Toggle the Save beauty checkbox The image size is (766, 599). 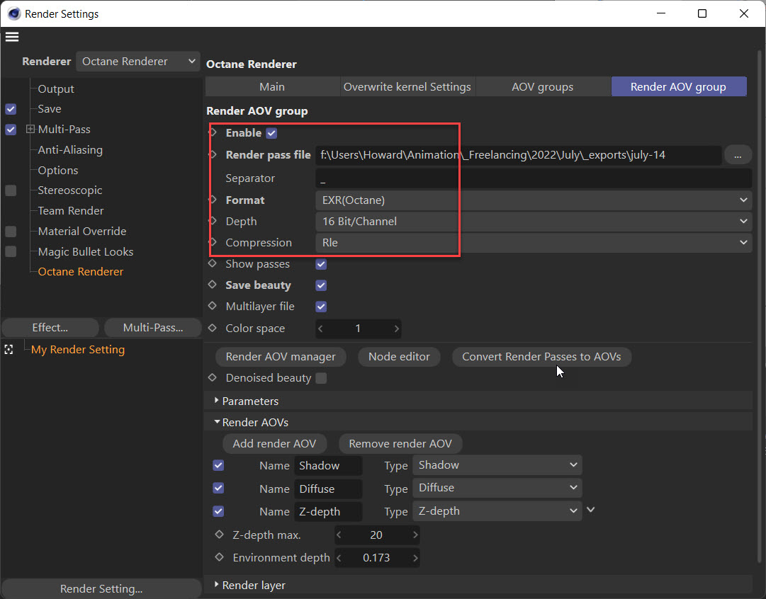click(x=321, y=285)
